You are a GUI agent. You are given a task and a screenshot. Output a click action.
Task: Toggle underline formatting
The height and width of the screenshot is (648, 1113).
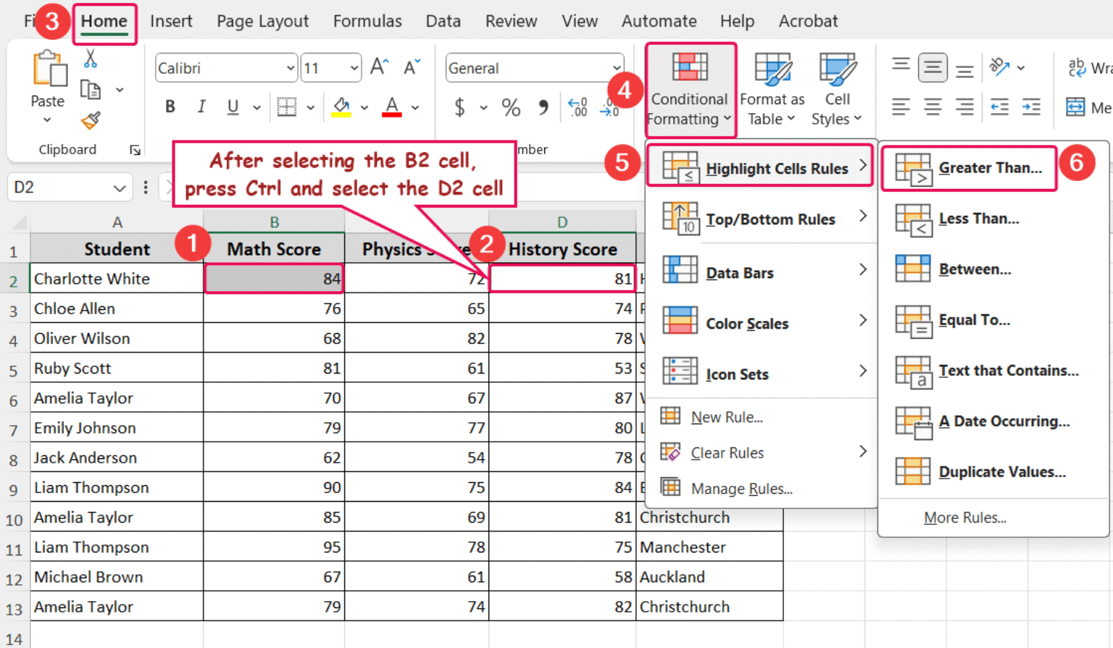231,106
